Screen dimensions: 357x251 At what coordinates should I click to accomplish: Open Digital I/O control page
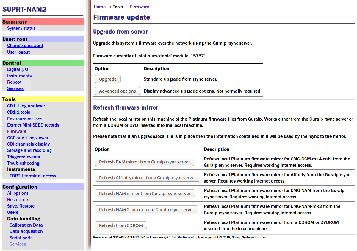pyautogui.click(x=18, y=69)
